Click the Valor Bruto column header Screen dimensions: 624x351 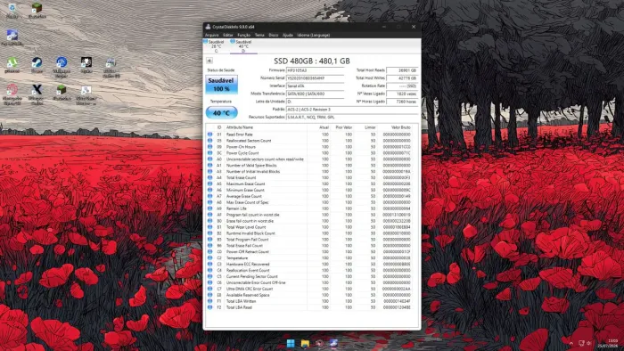[401, 127]
